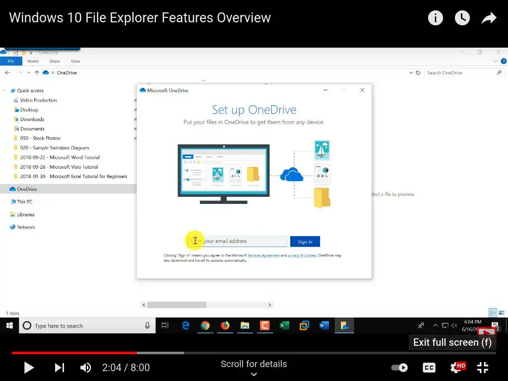Launch Microsoft Edge from taskbar
Screen dimensions: 508x381
(186, 325)
